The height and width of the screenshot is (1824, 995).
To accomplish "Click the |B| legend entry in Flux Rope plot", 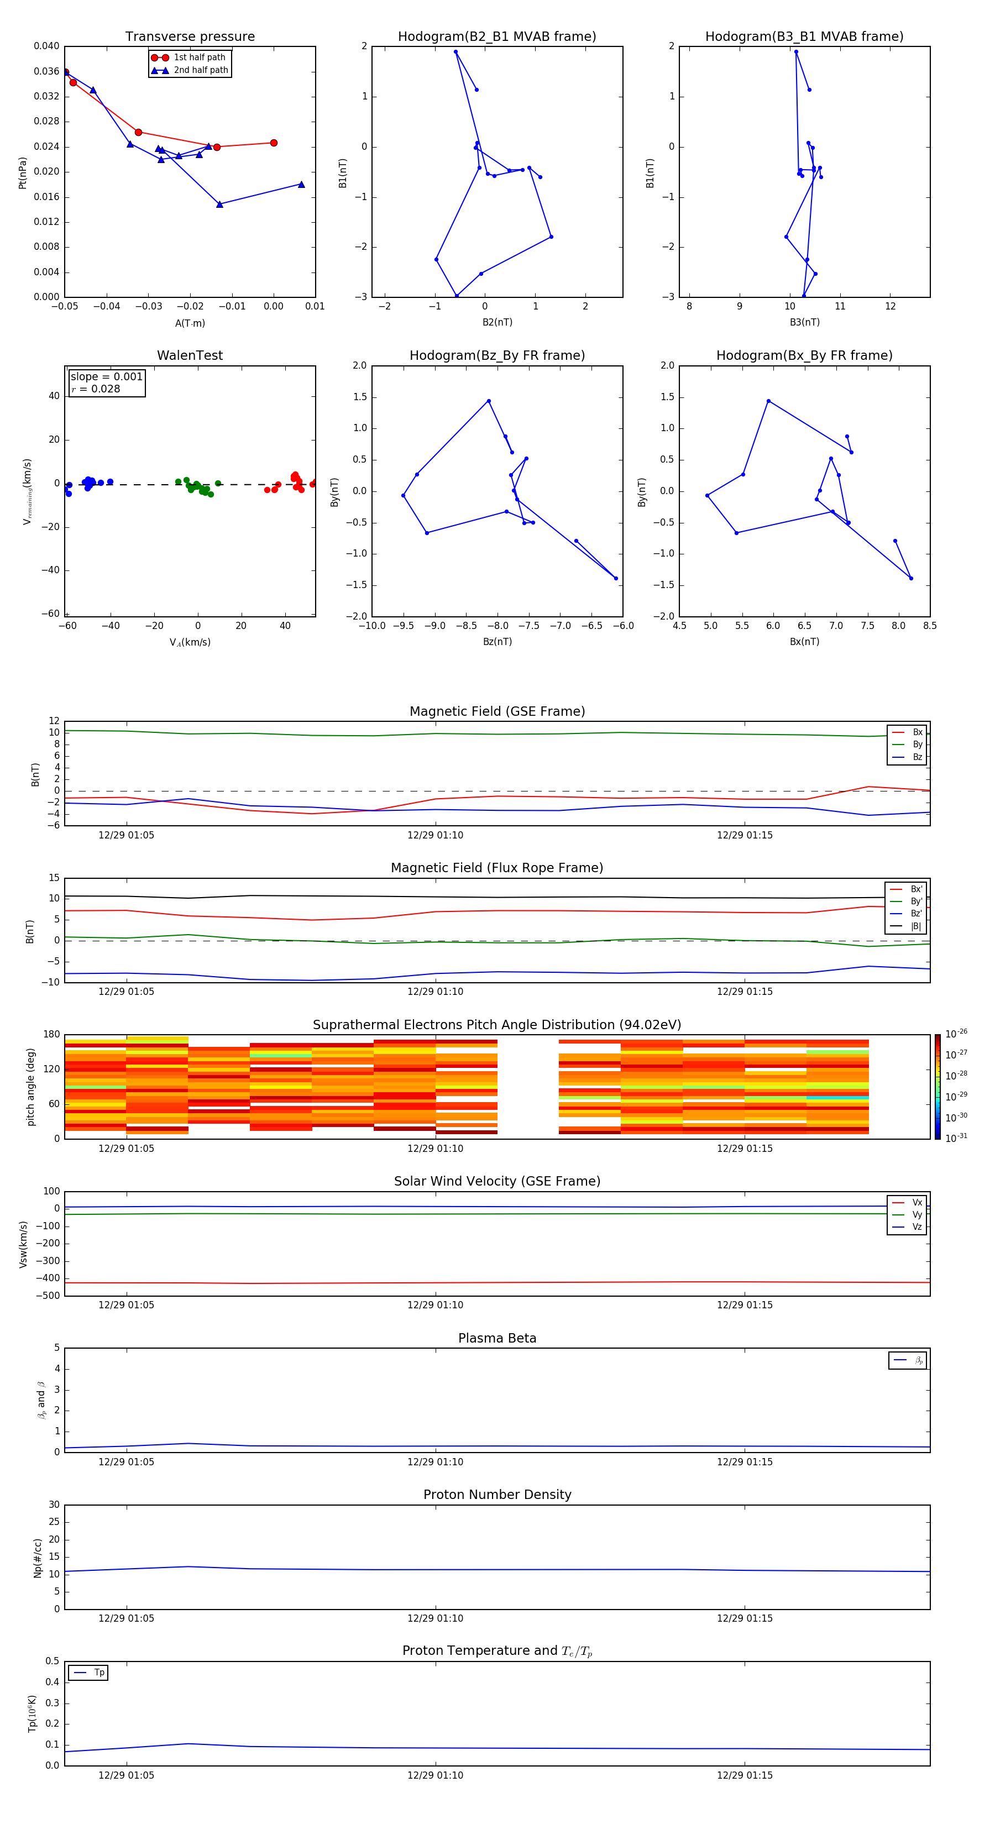I will 907,926.
